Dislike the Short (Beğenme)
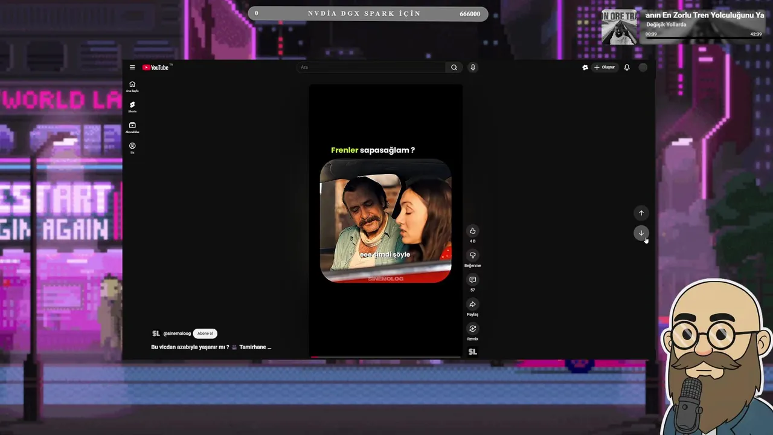 point(472,255)
